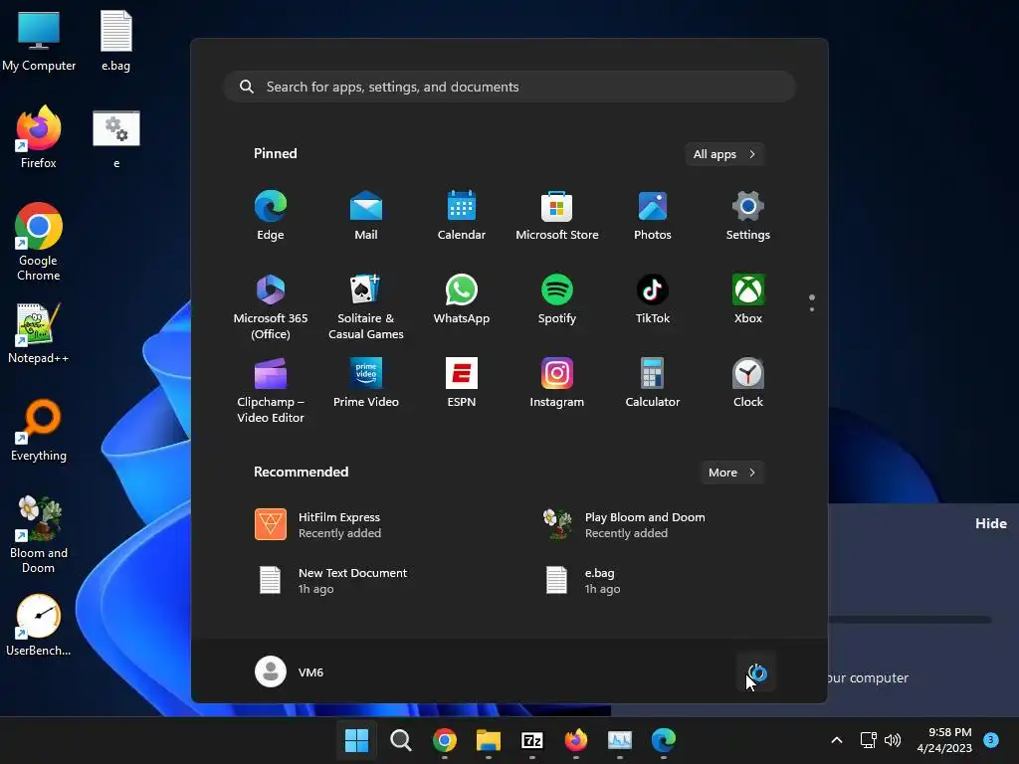Click the Windows Start button on taskbar
1019x764 pixels.
coord(356,740)
